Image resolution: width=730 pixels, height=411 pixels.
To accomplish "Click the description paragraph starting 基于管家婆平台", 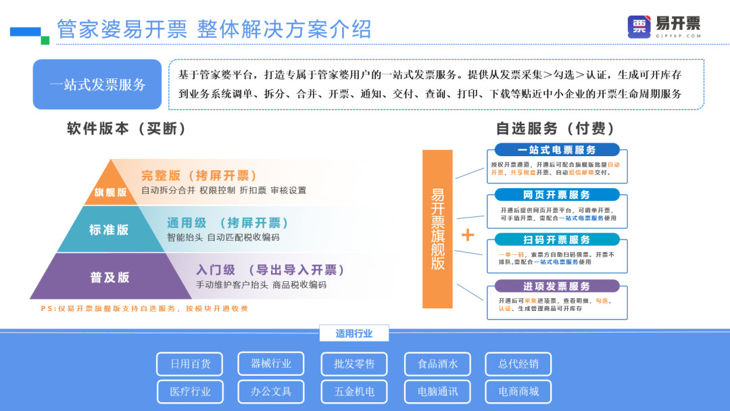I will (x=430, y=84).
